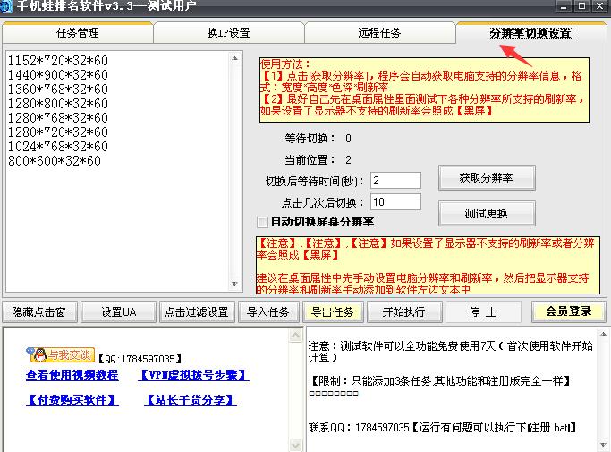Focus the 切换后等待时间 input field
611x452 pixels.
pyautogui.click(x=395, y=181)
